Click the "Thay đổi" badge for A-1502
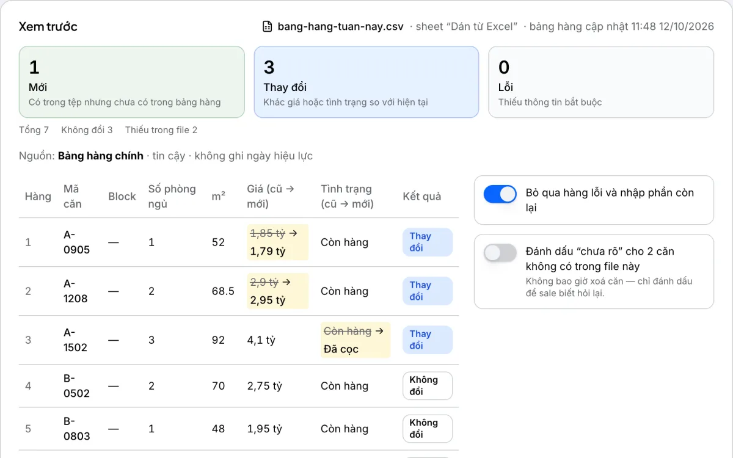 coord(428,340)
